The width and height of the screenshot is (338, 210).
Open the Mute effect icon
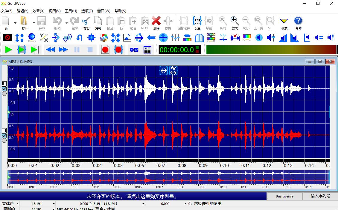point(7,38)
